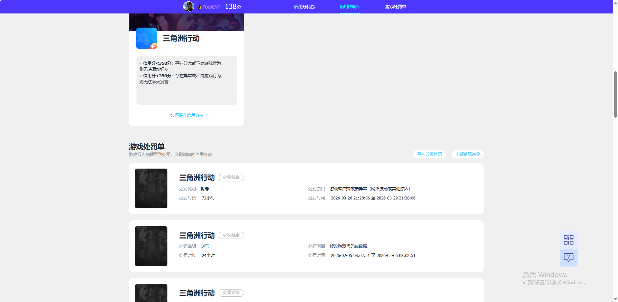Click the vertical scrollbar thumb
This screenshot has height=302, width=618.
[x=615, y=94]
